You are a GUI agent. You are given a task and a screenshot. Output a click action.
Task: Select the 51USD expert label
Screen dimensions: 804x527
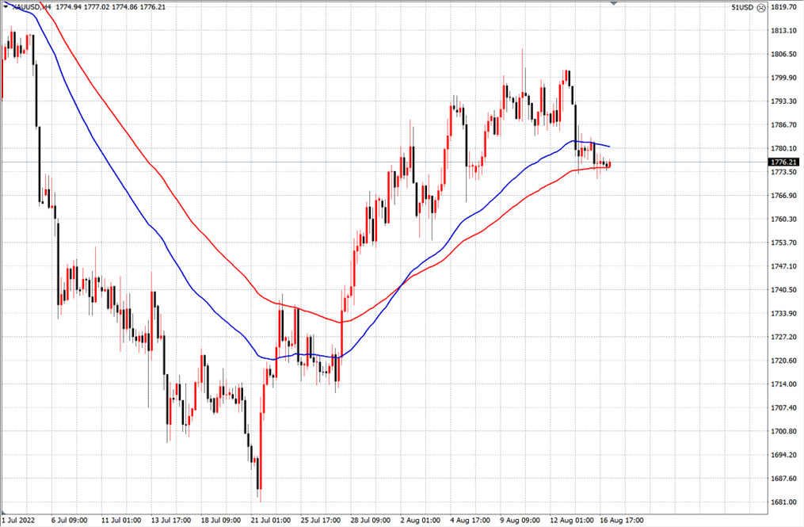click(x=742, y=8)
